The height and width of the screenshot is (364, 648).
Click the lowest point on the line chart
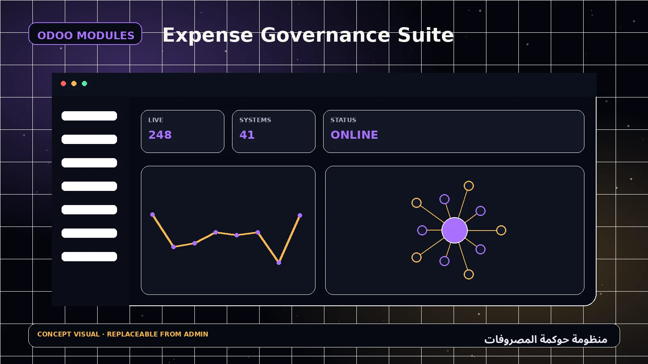tap(279, 262)
